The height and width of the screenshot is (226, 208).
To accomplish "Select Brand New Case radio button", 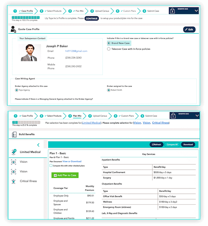I will pyautogui.click(x=109, y=43).
